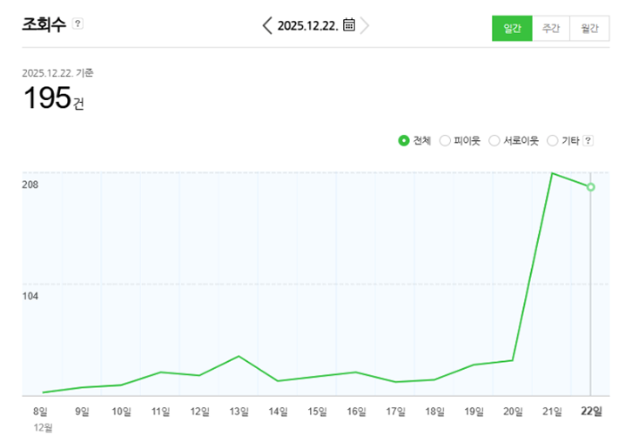Viewport: 632px width, 442px height.
Task: Click the 2025.12.22. date text in header
Action: point(307,25)
